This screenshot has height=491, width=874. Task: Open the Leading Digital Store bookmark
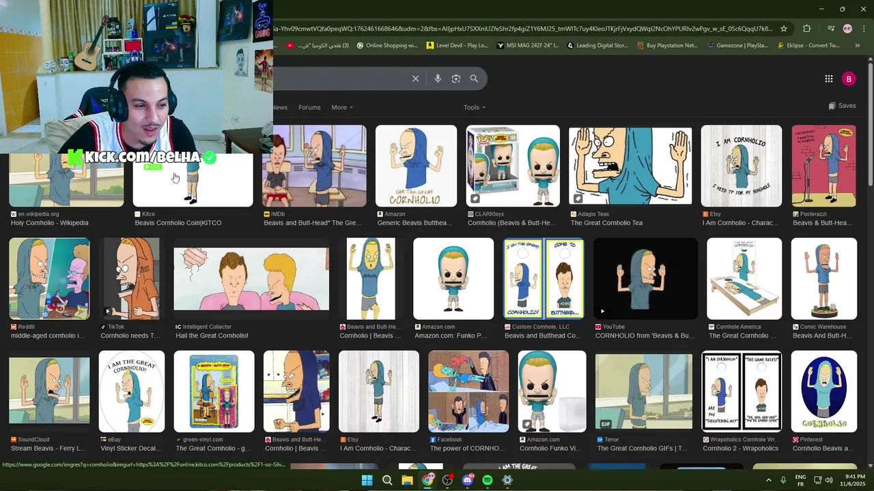pyautogui.click(x=597, y=46)
